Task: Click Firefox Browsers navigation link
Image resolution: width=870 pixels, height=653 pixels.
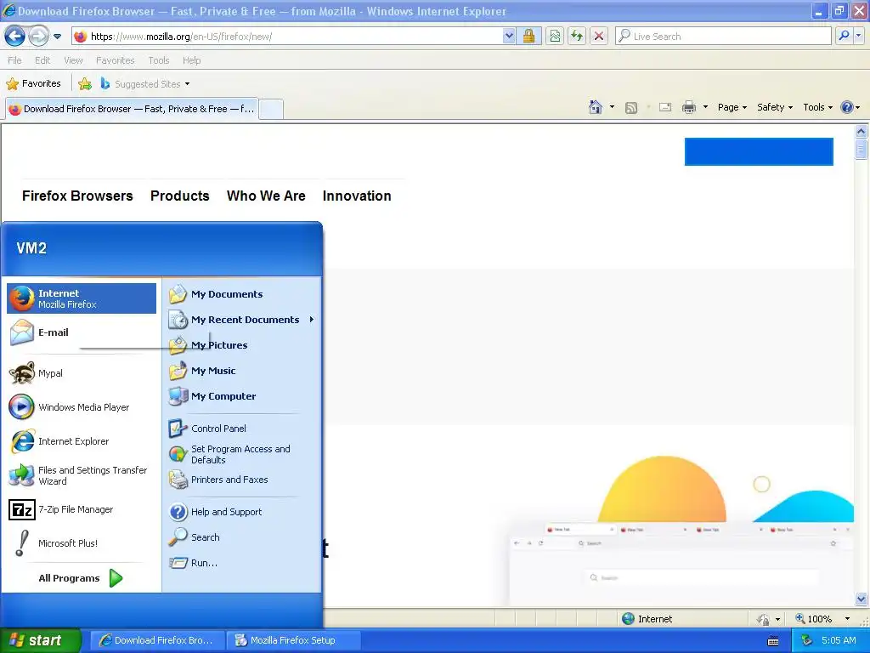Action: (x=77, y=196)
